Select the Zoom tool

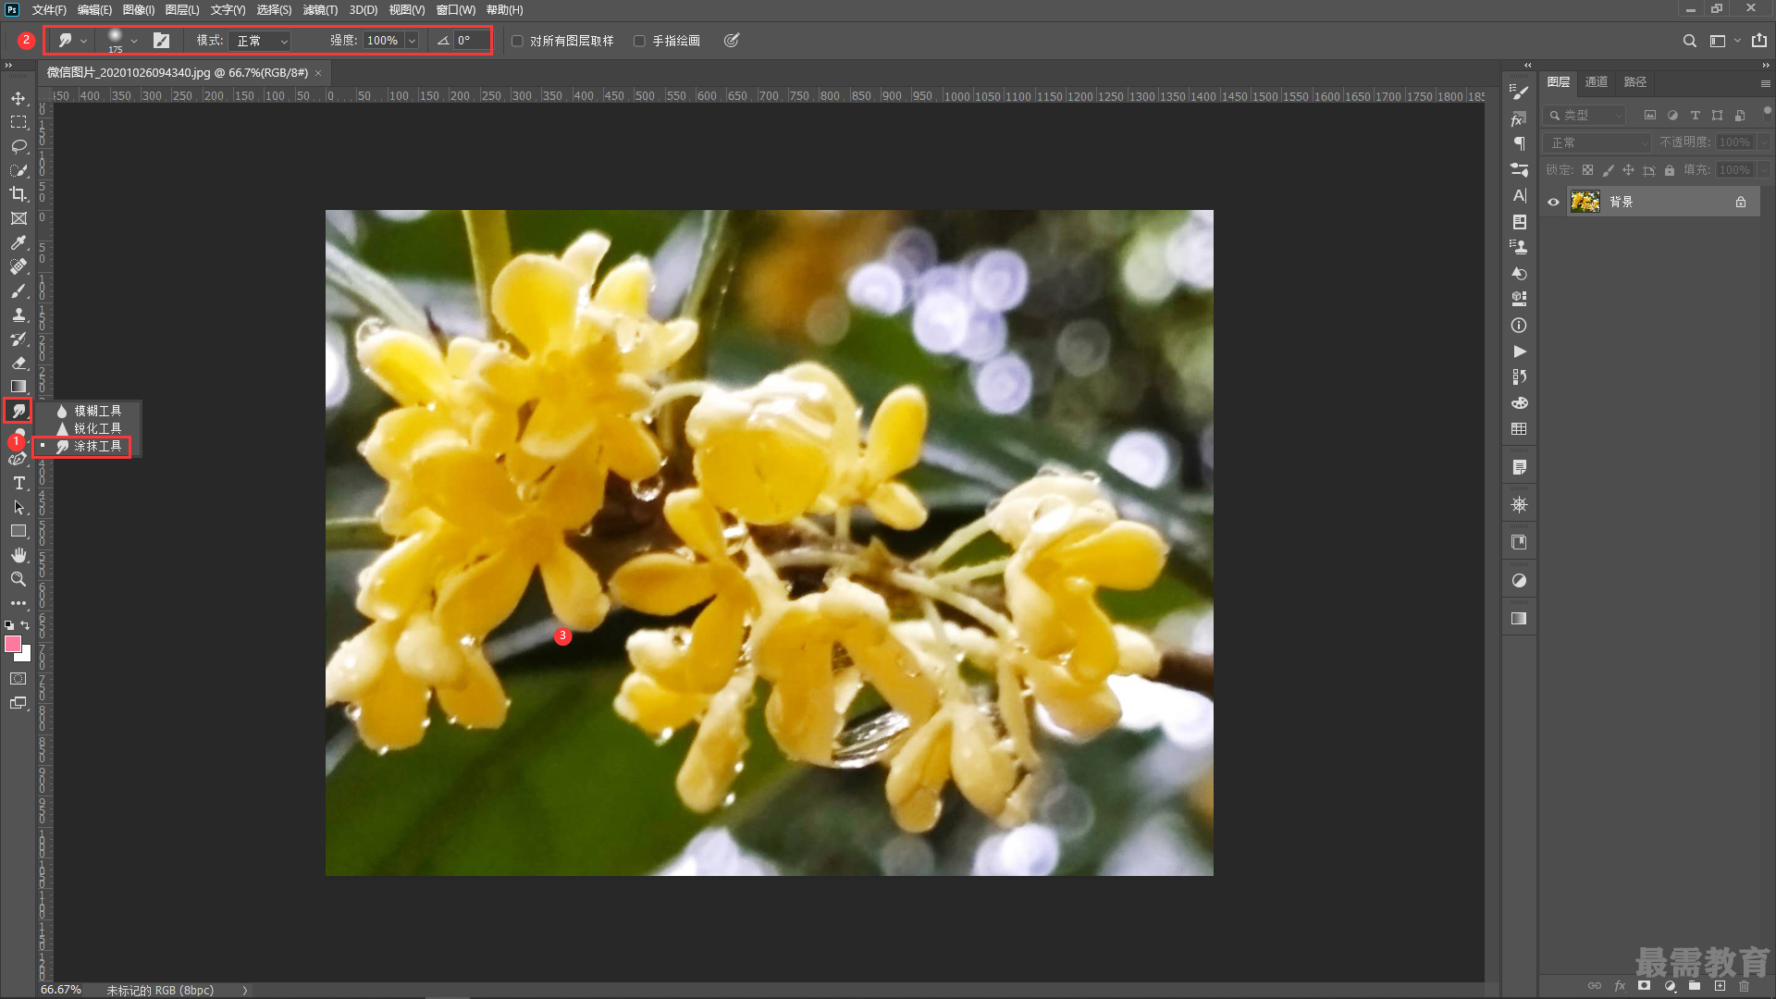tap(18, 579)
